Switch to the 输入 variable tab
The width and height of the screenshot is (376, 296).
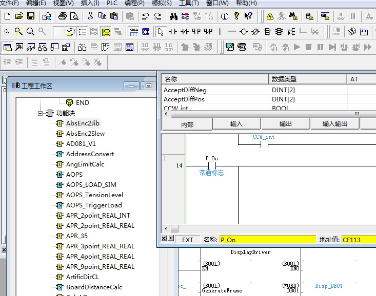coord(236,124)
